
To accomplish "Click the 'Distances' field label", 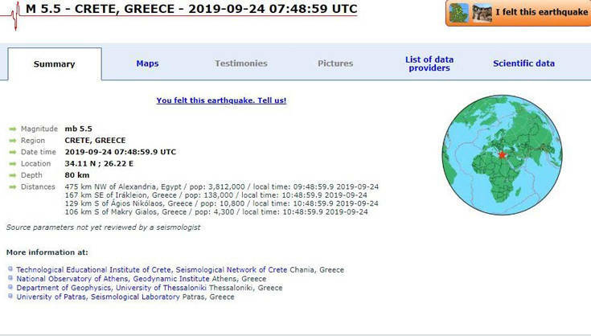I will coord(38,186).
